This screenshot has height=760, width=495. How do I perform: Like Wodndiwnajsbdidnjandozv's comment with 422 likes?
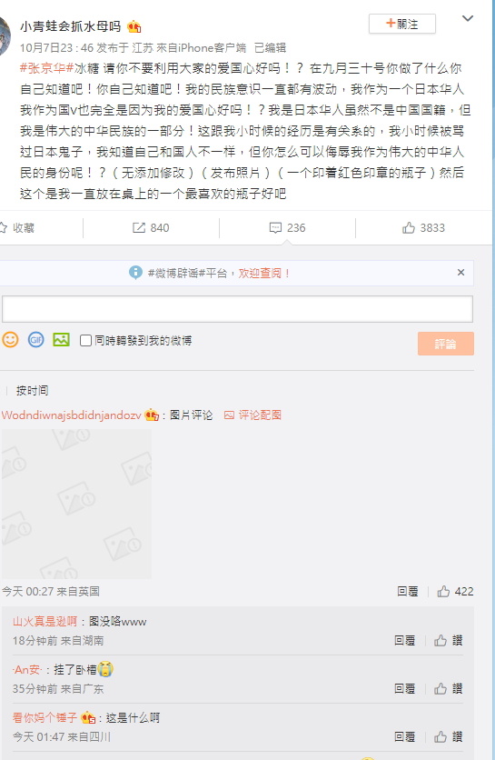tap(455, 591)
